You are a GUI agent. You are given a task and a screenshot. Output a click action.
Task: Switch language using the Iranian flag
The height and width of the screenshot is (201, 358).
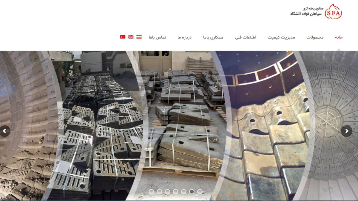click(x=139, y=37)
